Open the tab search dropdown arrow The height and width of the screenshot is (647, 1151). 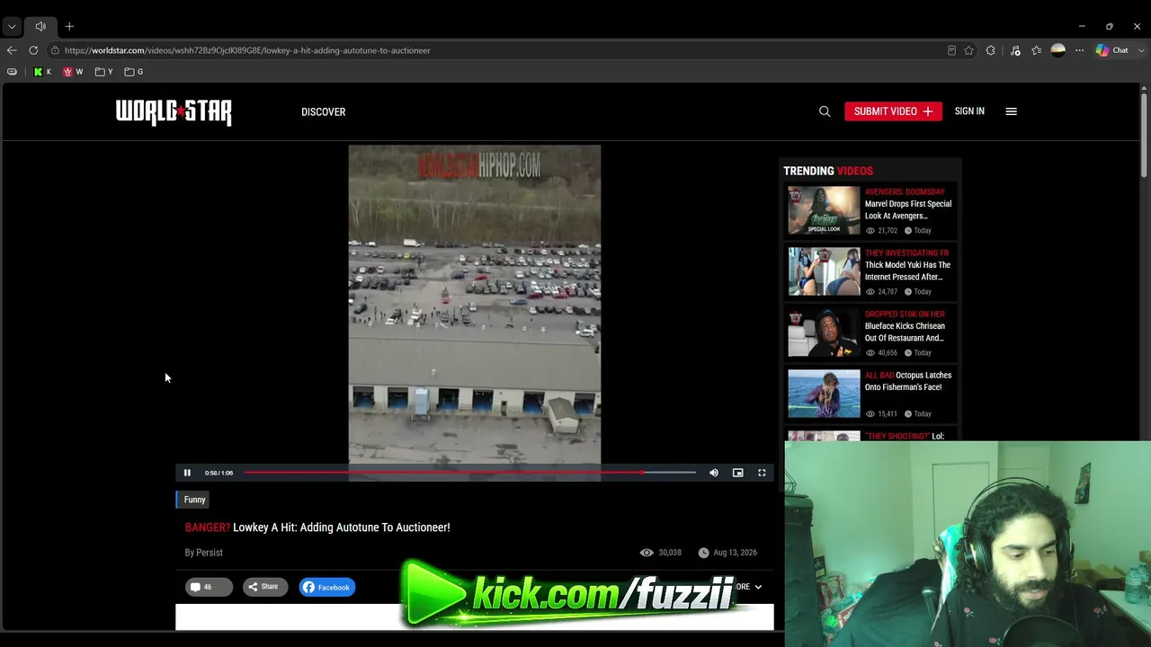[12, 27]
